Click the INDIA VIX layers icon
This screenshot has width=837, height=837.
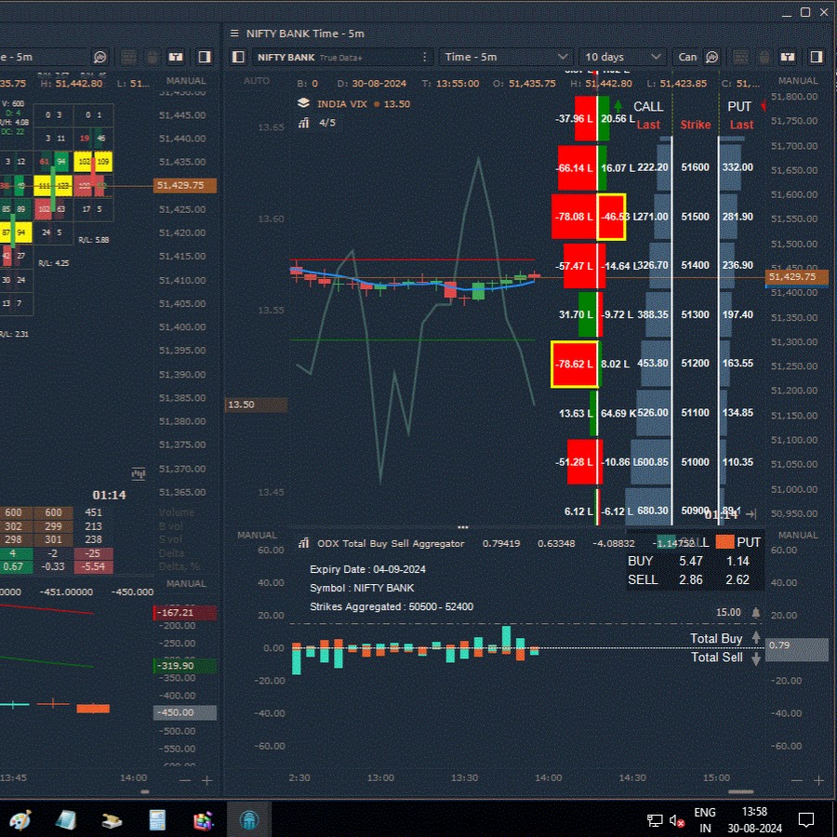[x=303, y=103]
